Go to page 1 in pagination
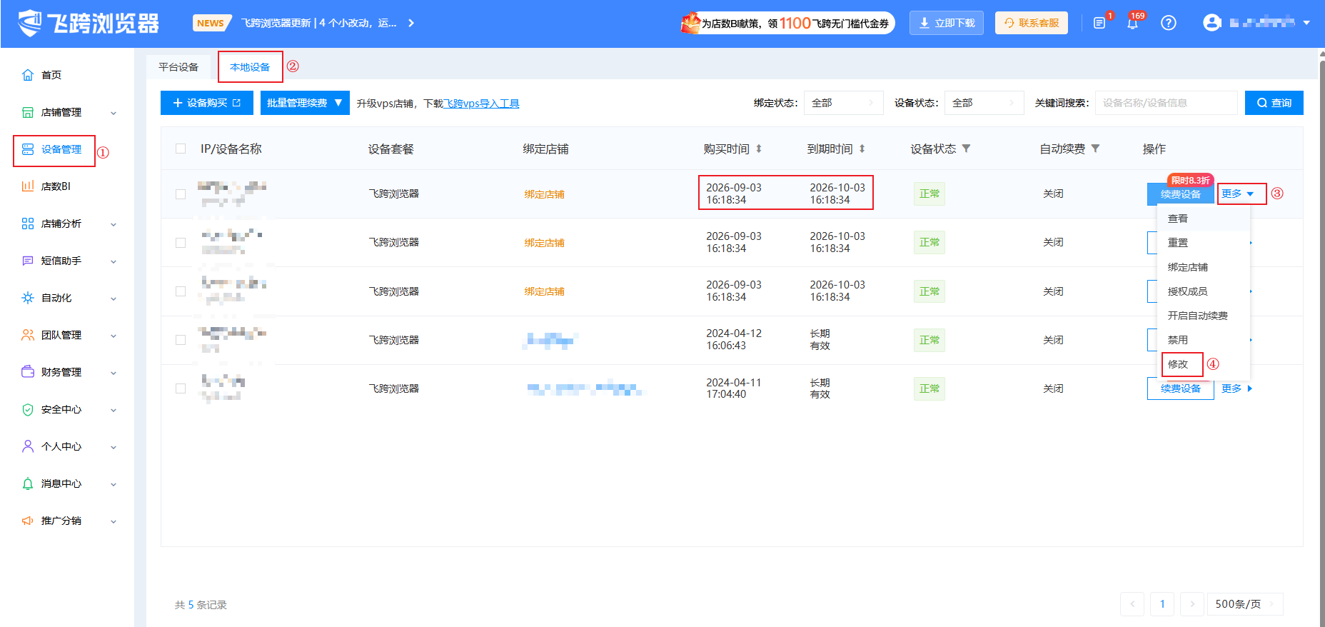 click(x=1162, y=604)
